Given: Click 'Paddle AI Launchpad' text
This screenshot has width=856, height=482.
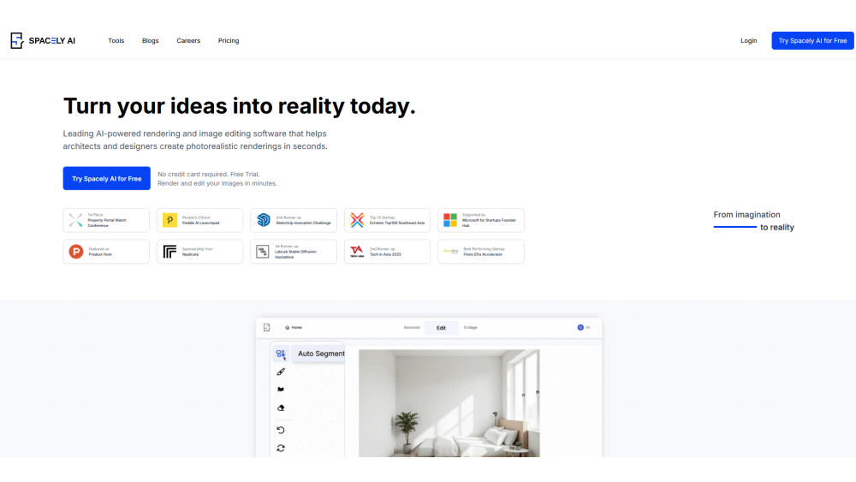Looking at the screenshot, I should click(201, 223).
